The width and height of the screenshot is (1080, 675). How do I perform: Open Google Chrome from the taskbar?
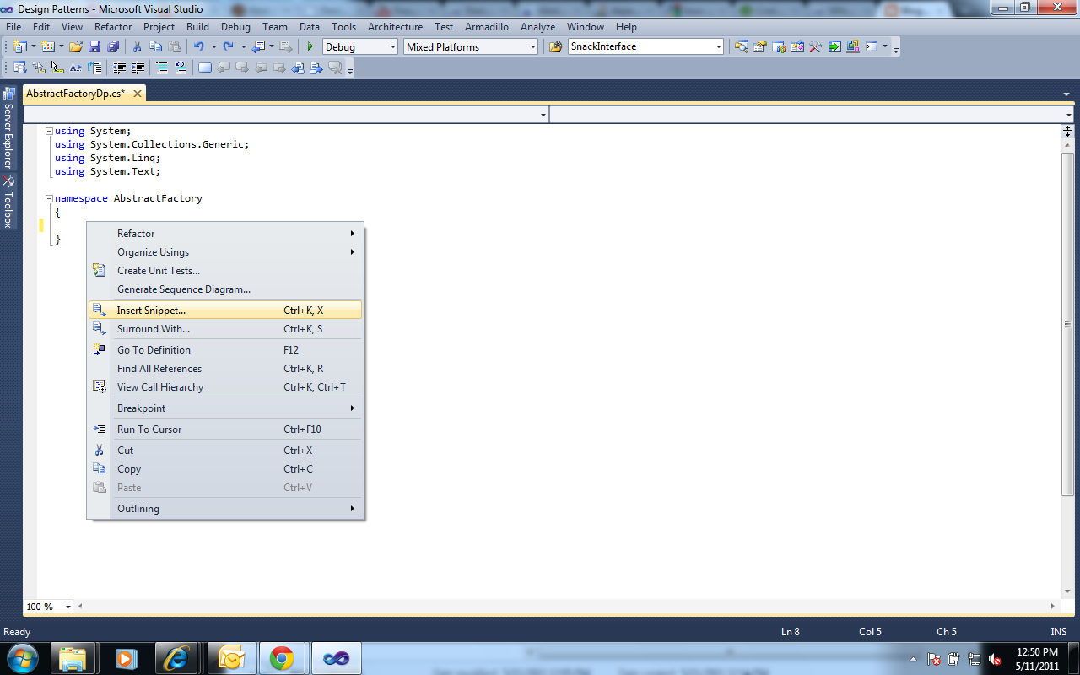pyautogui.click(x=282, y=658)
